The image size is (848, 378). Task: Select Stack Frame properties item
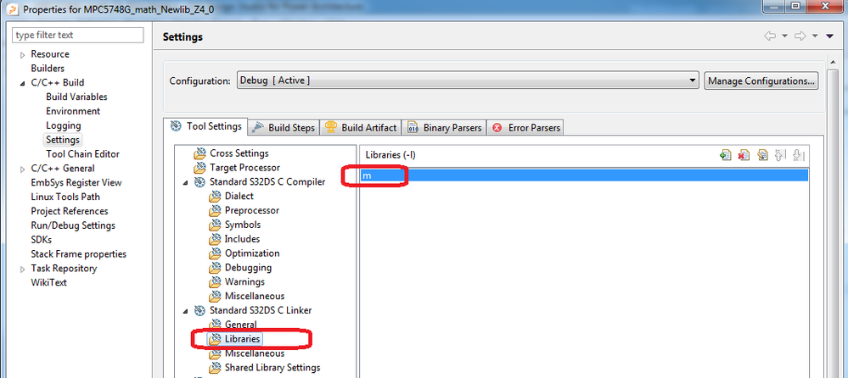[78, 253]
